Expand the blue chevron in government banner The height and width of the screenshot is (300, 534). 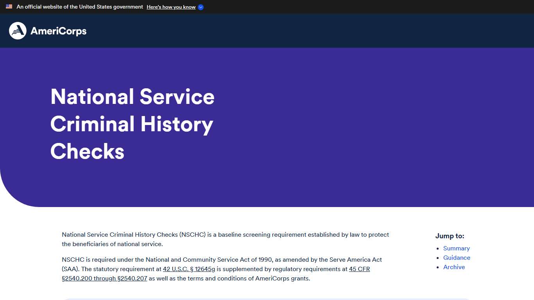coord(201,7)
